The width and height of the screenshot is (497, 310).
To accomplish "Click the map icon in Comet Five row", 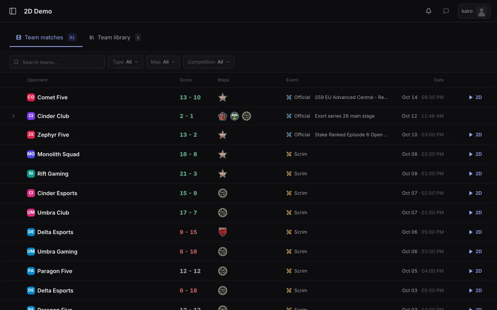I will click(223, 97).
